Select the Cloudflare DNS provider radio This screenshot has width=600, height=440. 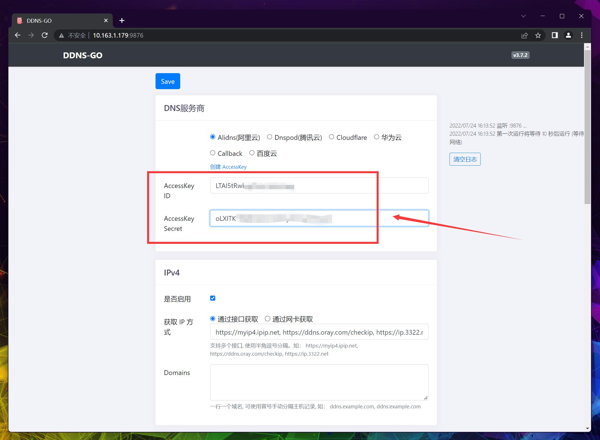(332, 137)
